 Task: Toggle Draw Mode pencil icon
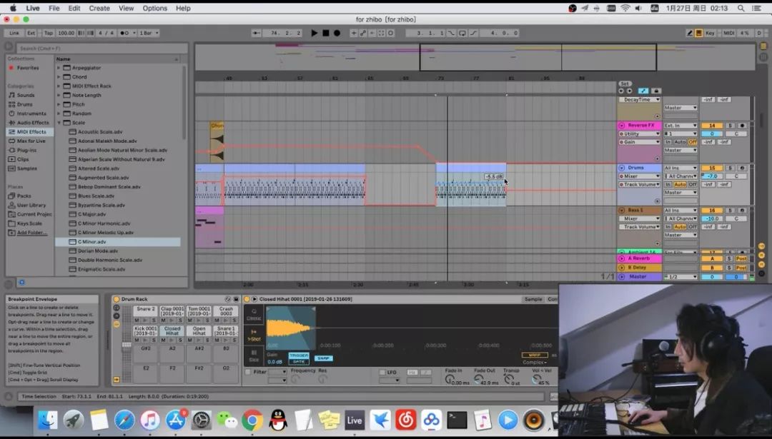(690, 33)
